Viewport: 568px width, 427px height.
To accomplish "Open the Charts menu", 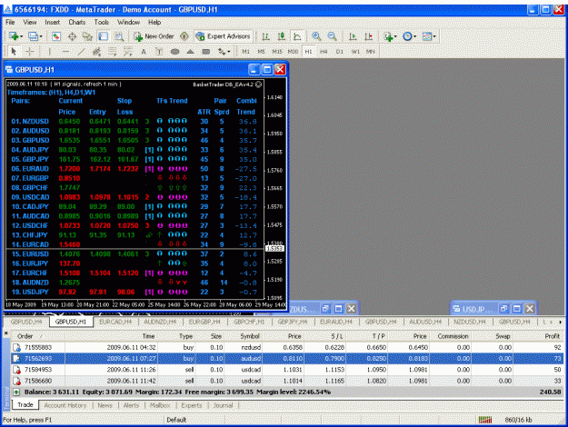I will pos(77,22).
